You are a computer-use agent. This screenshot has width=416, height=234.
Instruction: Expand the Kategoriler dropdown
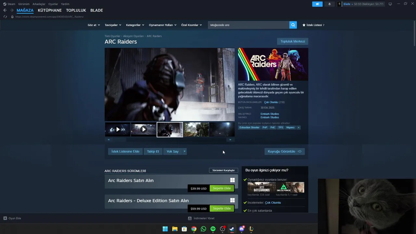coord(135,25)
